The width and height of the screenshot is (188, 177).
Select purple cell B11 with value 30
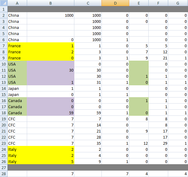point(50,70)
